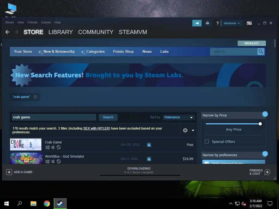Image resolution: width=279 pixels, height=209 pixels.
Task: Select the STORE tab
Action: 34,32
